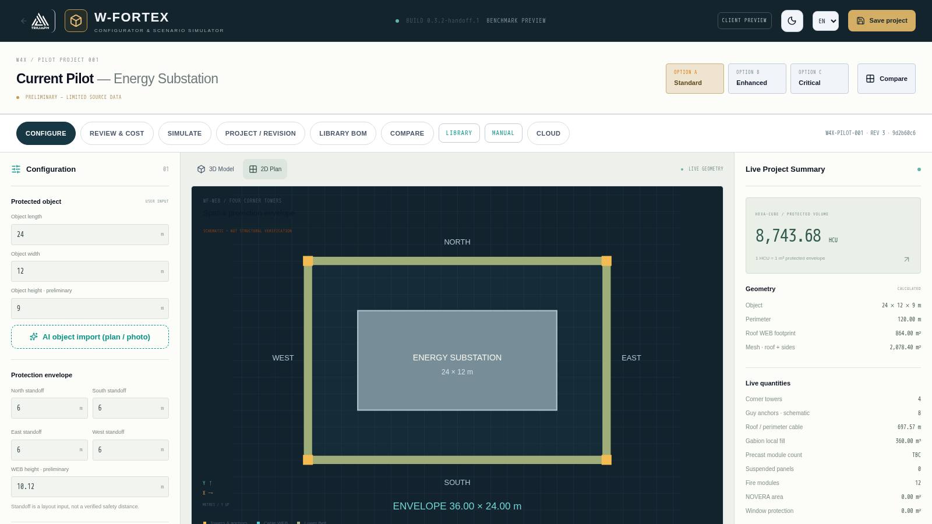
Task: Go to the Simulate tab
Action: click(185, 133)
